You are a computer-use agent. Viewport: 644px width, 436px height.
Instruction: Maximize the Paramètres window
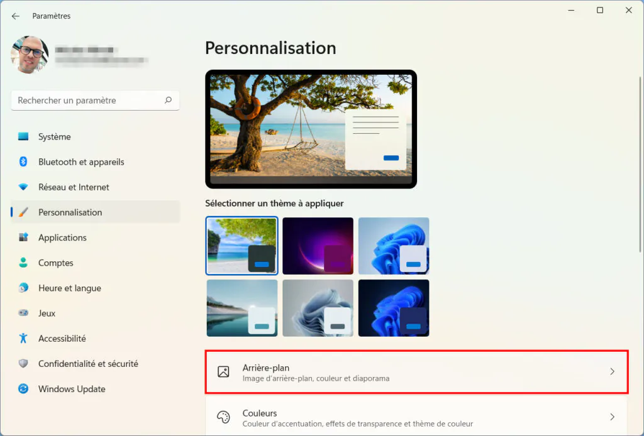coord(600,10)
